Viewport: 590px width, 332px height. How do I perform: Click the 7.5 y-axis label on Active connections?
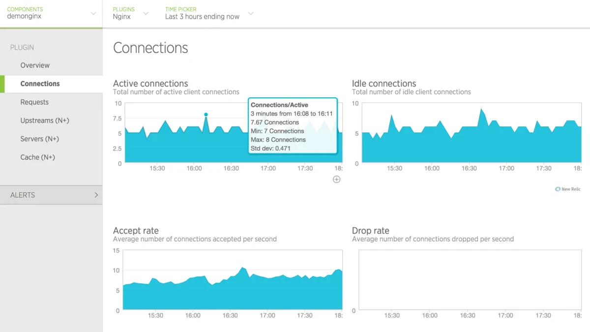pos(117,119)
